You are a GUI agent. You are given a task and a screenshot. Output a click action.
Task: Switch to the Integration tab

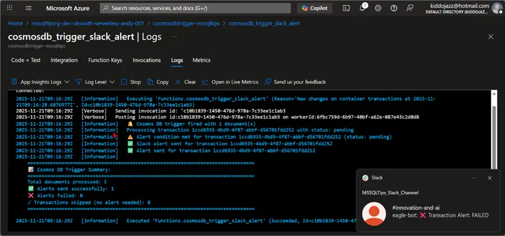tap(64, 60)
